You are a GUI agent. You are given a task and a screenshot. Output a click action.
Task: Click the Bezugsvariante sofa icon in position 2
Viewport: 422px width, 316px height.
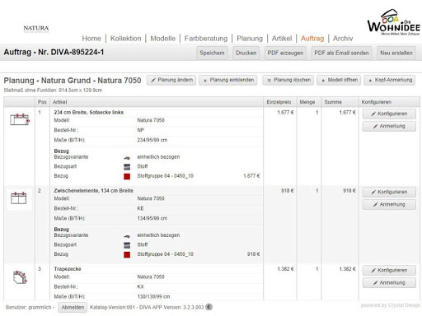pos(127,235)
